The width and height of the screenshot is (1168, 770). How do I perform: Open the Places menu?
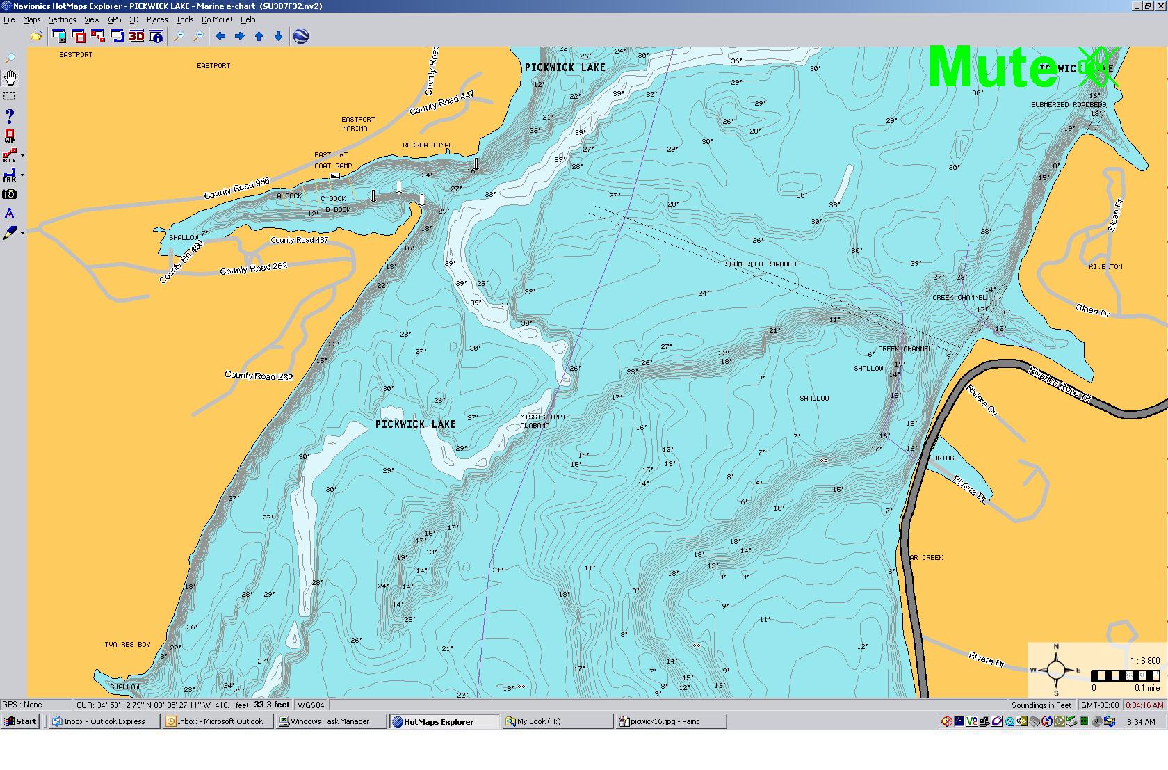[156, 19]
